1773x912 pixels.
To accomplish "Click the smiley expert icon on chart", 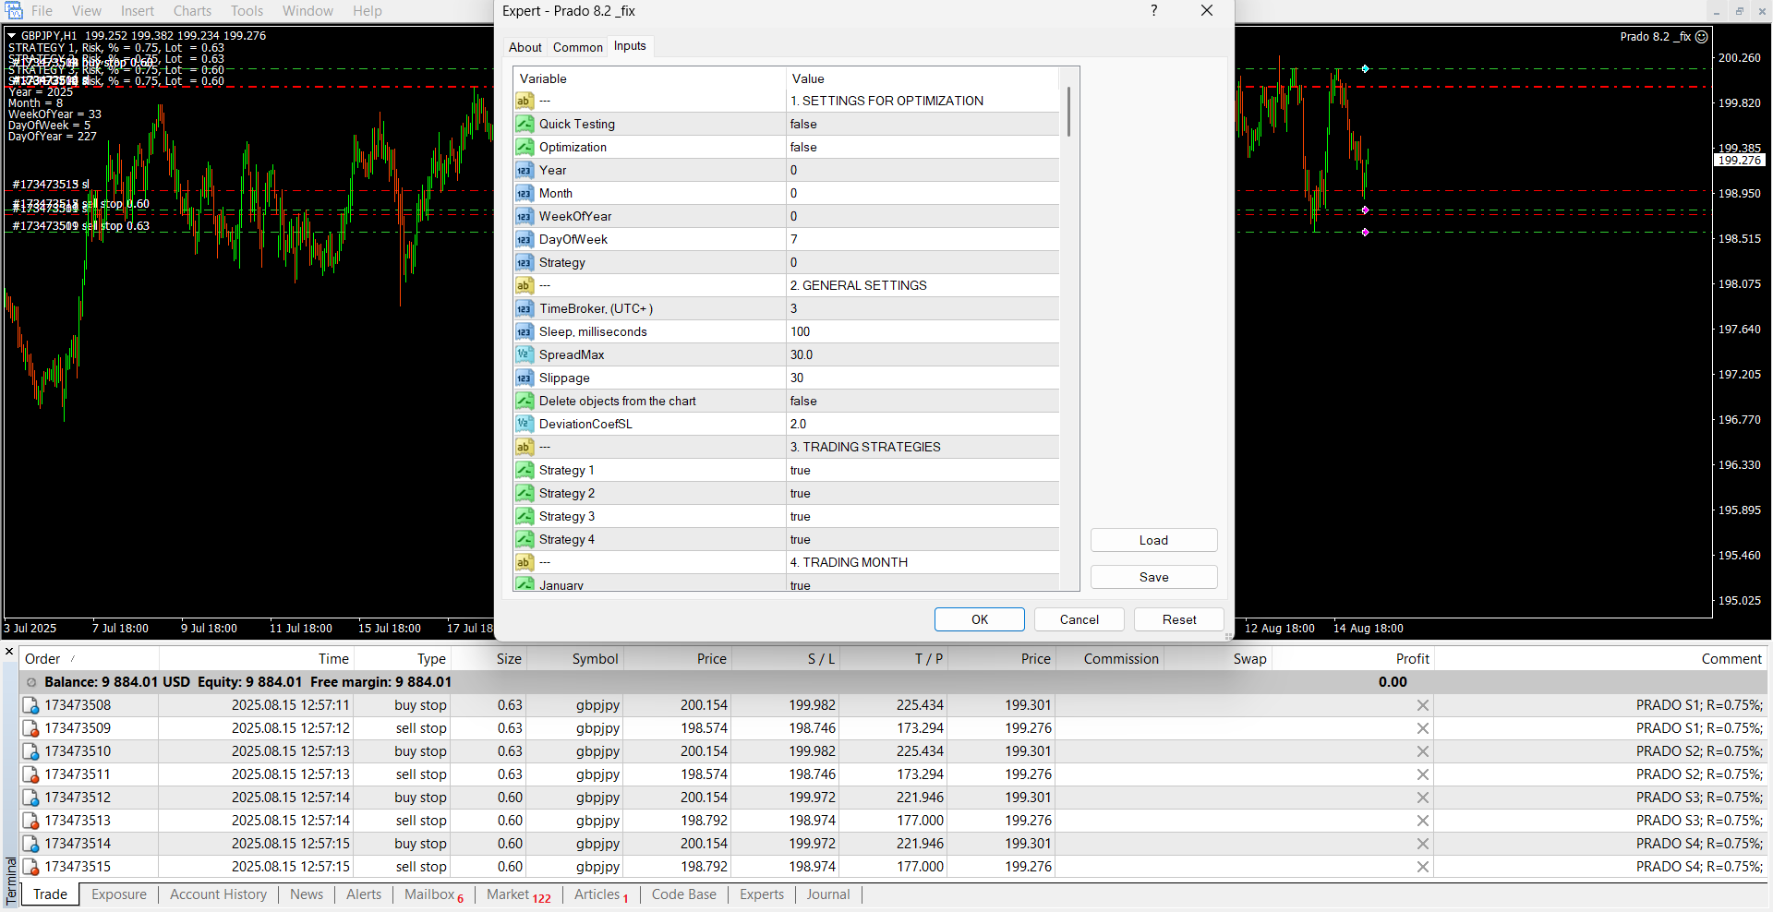I will point(1701,37).
